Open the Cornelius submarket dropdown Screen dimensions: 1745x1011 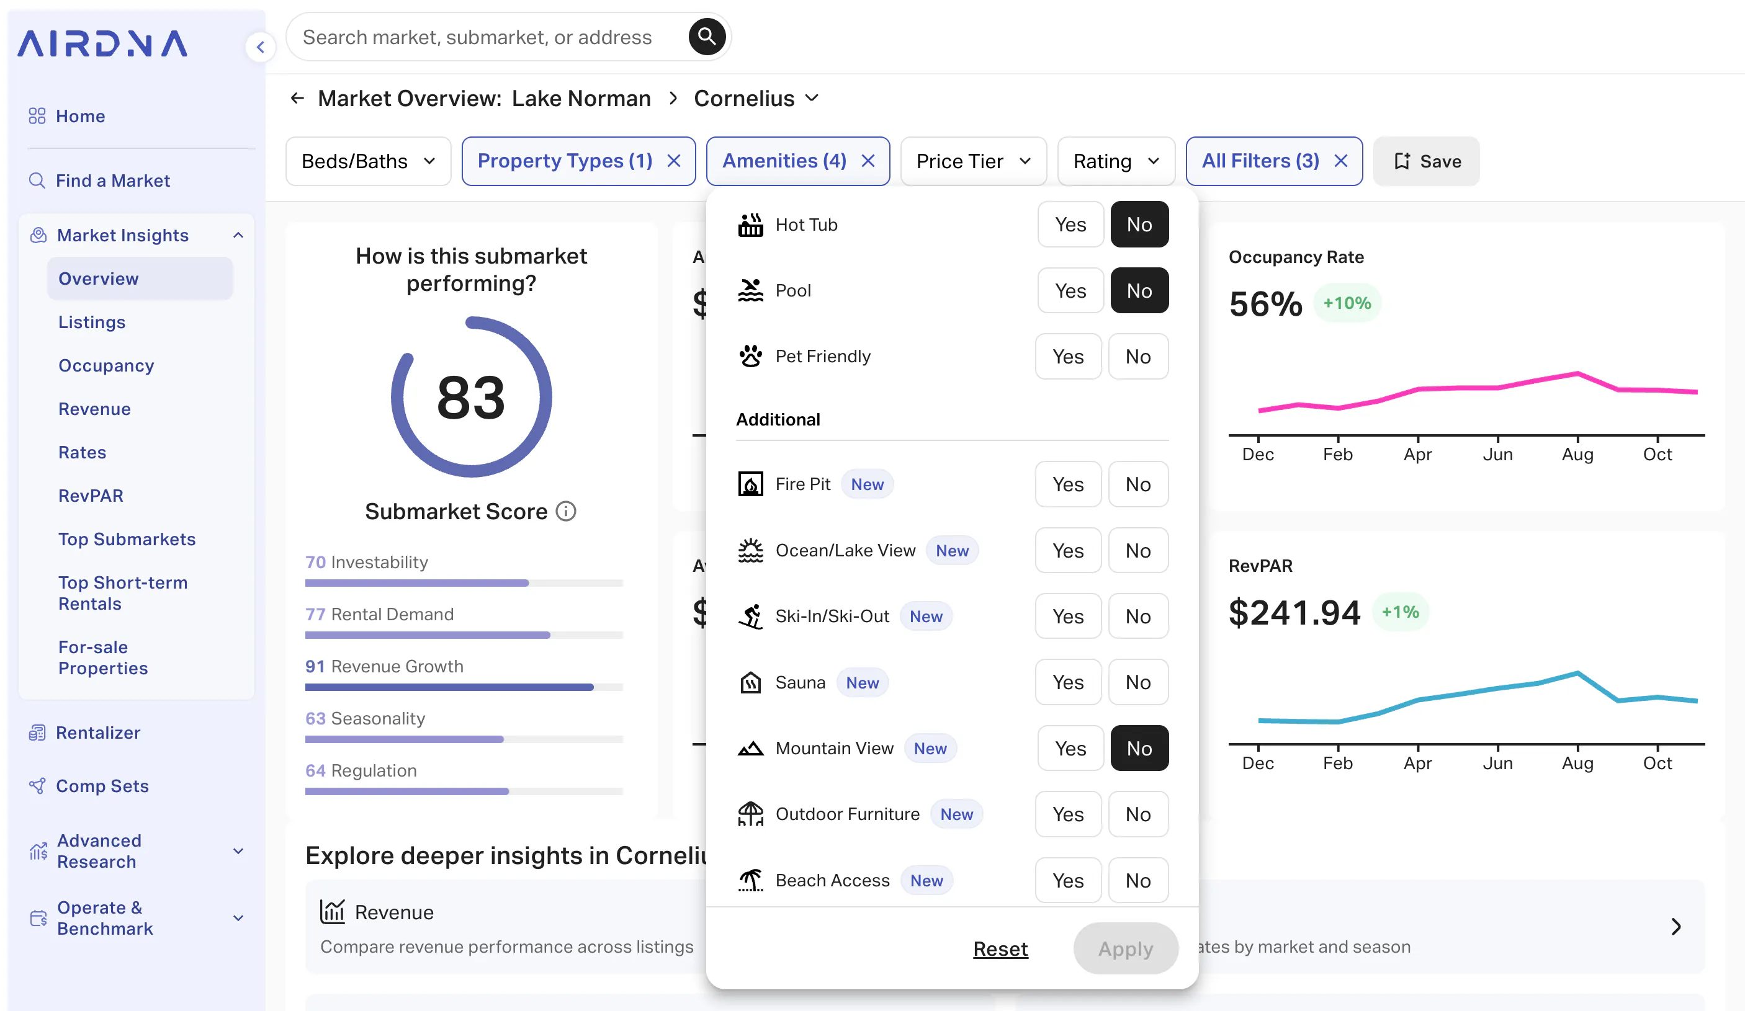tap(756, 98)
